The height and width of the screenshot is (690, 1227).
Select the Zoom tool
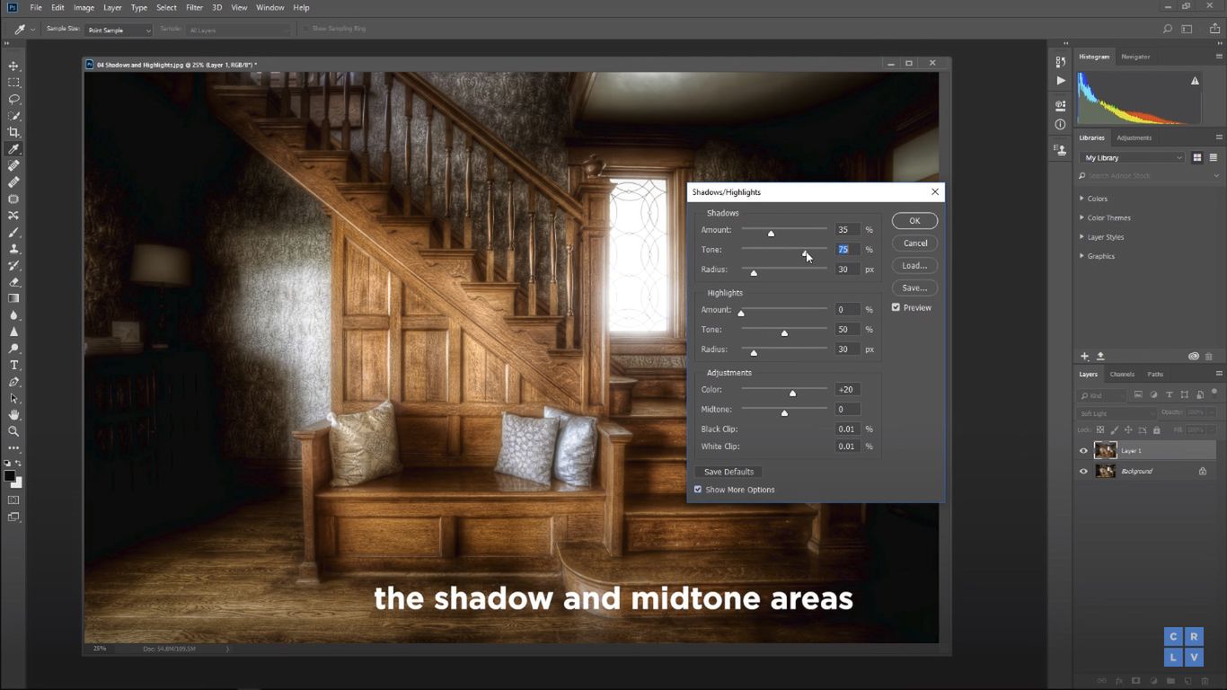(x=13, y=431)
